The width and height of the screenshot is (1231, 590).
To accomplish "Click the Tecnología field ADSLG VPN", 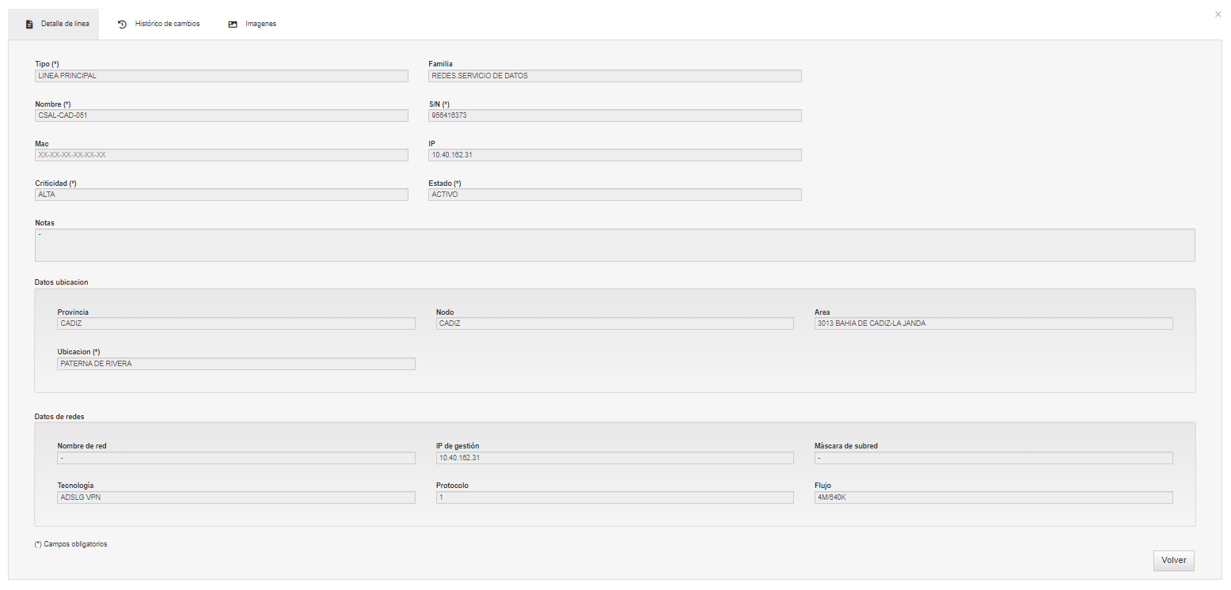I will (x=236, y=497).
